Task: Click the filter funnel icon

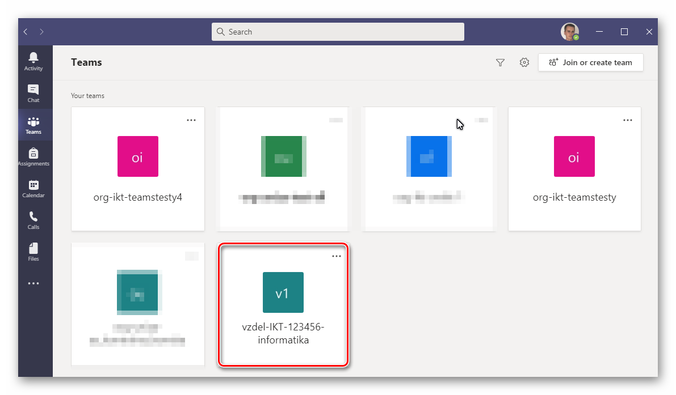Action: coord(500,62)
